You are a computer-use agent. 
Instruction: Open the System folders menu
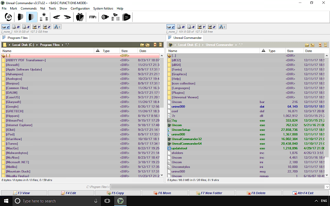[103, 8]
